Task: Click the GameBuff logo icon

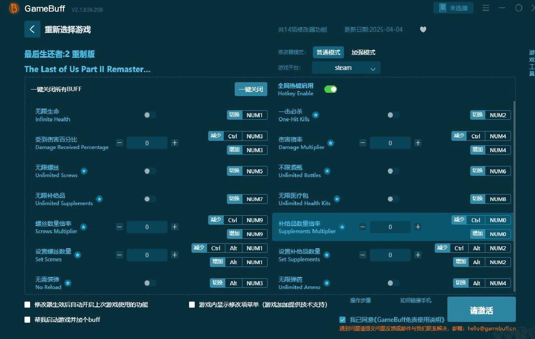Action: (14, 9)
